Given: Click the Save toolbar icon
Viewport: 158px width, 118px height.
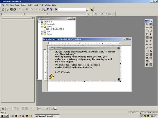Looking at the screenshot, I should (11, 9).
